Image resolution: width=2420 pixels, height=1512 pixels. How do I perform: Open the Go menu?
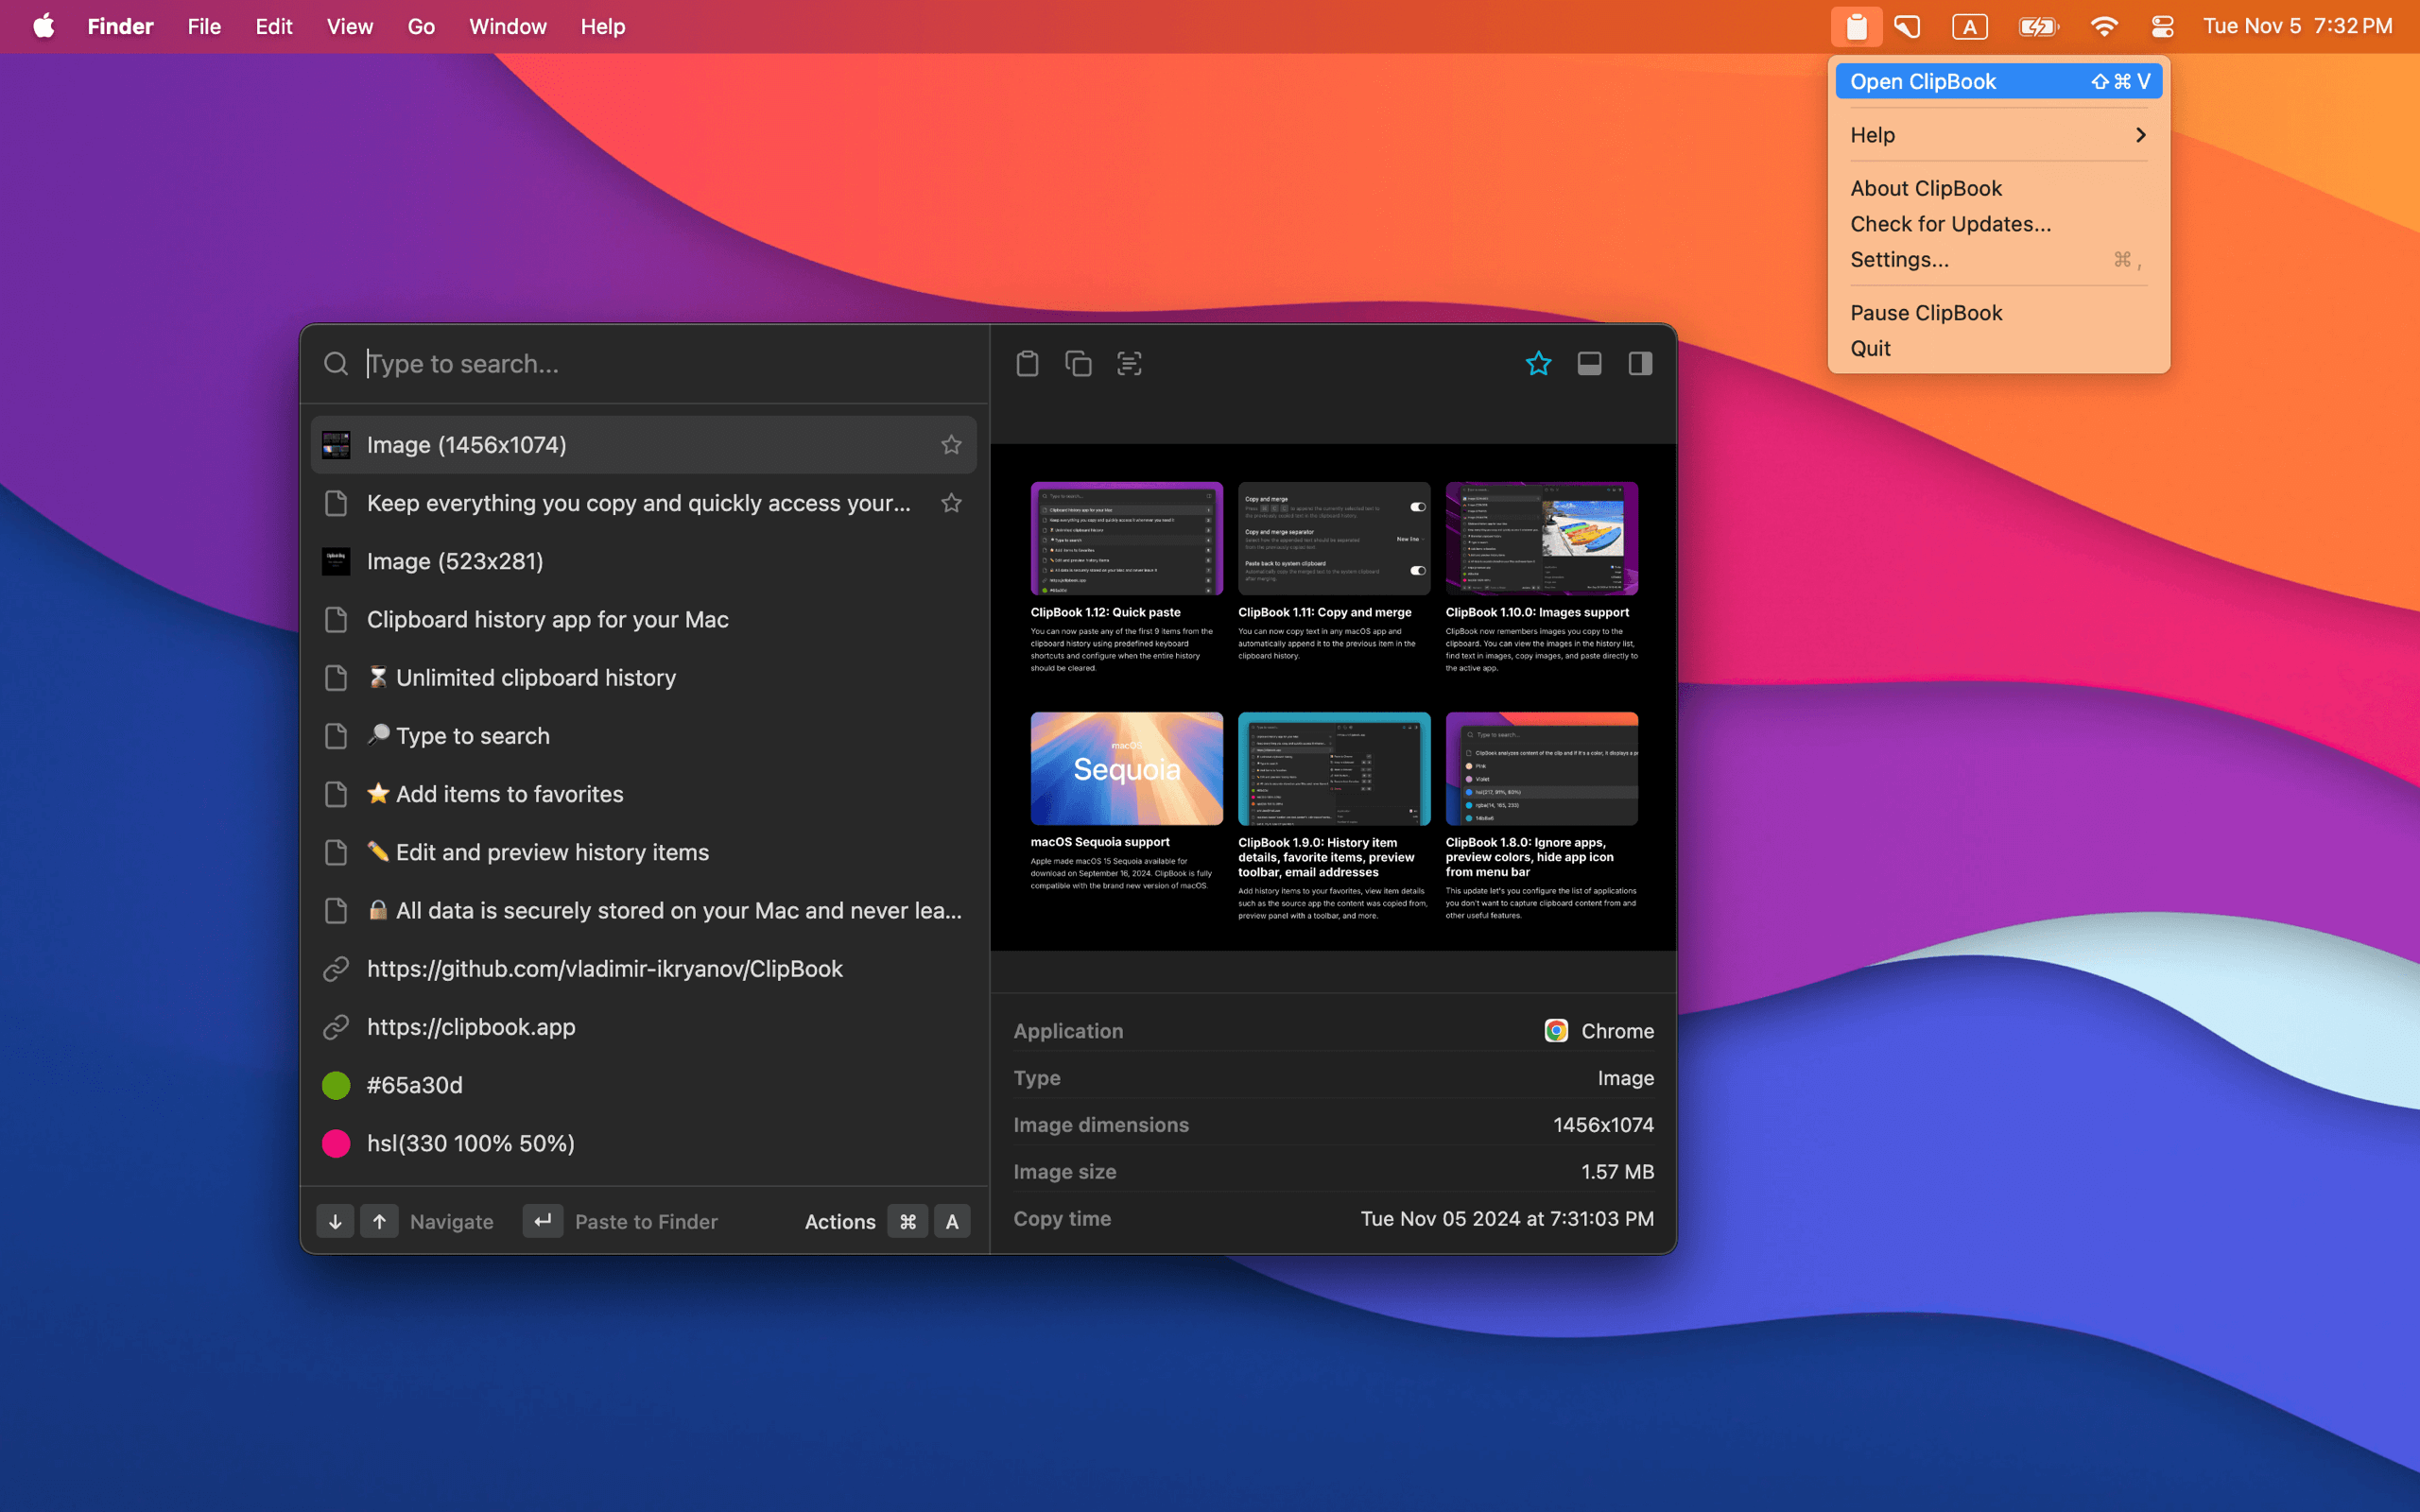(421, 26)
